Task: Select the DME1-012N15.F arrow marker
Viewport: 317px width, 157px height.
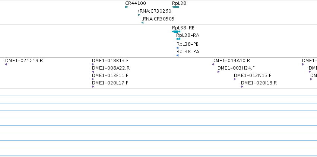Action: coord(235,79)
